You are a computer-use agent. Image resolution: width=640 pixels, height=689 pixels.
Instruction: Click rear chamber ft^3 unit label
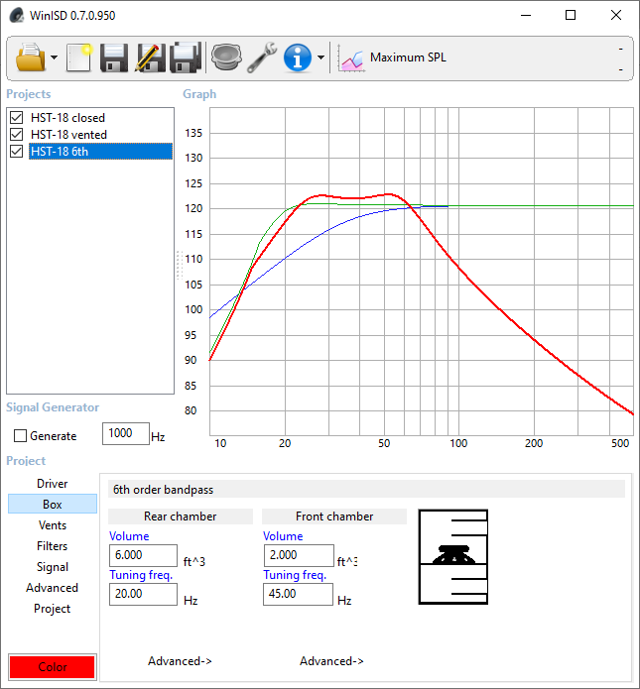point(193,561)
